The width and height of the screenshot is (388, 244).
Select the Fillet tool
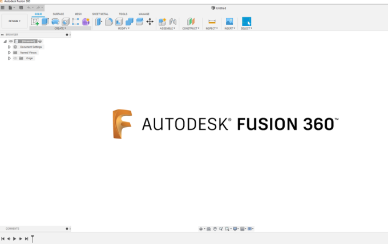(109, 22)
